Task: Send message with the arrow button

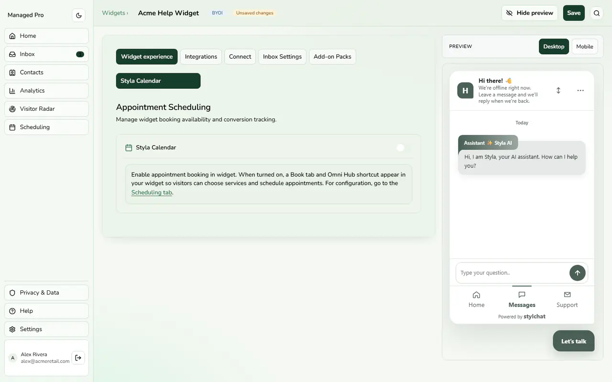Action: [x=577, y=273]
